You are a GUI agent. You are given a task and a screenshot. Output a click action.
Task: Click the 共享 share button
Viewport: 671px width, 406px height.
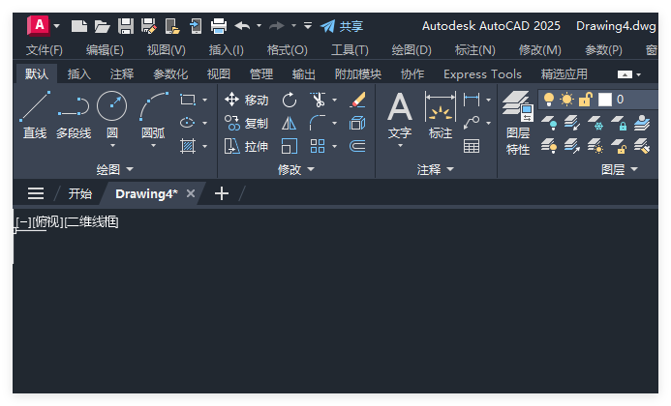(342, 26)
